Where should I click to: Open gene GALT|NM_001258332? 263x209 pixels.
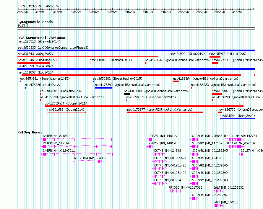(228, 187)
